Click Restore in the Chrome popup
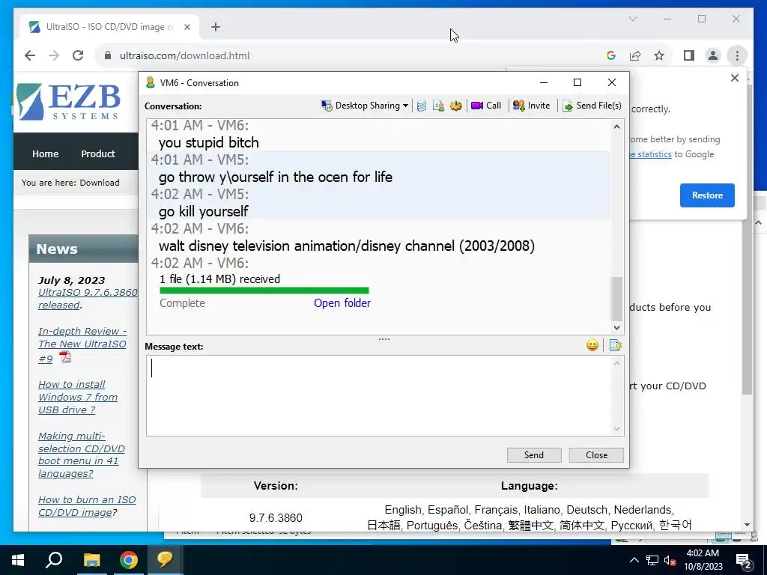The width and height of the screenshot is (767, 575). click(x=707, y=195)
